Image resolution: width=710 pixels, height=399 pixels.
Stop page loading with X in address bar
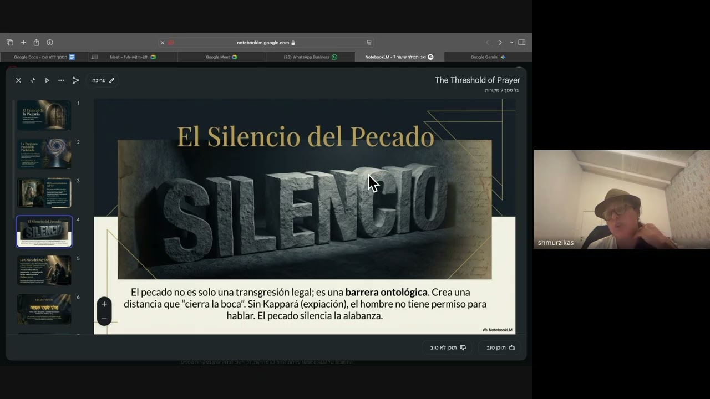click(163, 43)
